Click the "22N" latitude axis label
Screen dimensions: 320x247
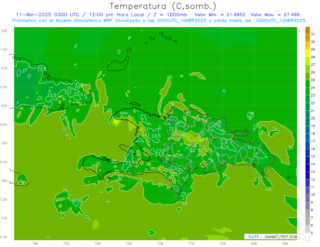(x=4, y=31)
